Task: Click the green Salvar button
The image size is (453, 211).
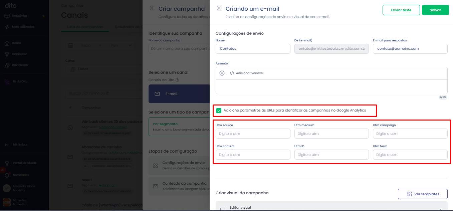Action: click(x=435, y=10)
